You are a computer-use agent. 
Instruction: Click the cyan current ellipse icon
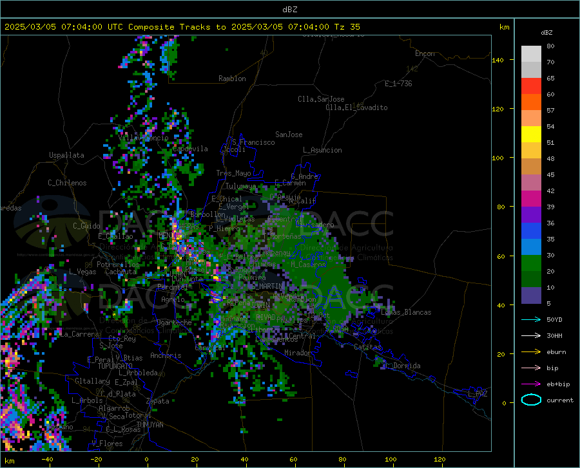coord(531,400)
